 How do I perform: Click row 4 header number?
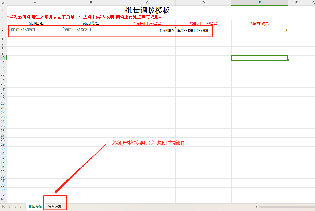point(3,30)
